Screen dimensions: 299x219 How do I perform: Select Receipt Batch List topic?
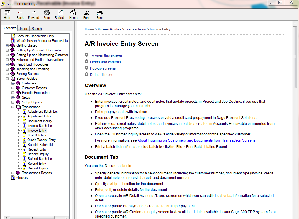pyautogui.click(x=40, y=145)
